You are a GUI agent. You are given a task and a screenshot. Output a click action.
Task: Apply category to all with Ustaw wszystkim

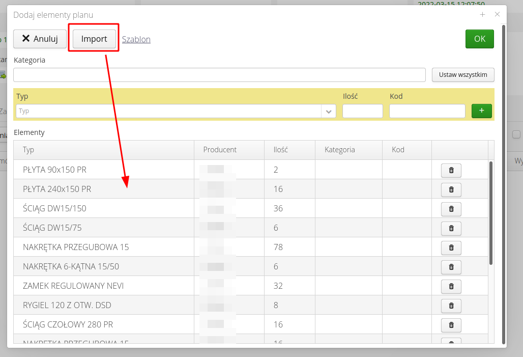462,75
